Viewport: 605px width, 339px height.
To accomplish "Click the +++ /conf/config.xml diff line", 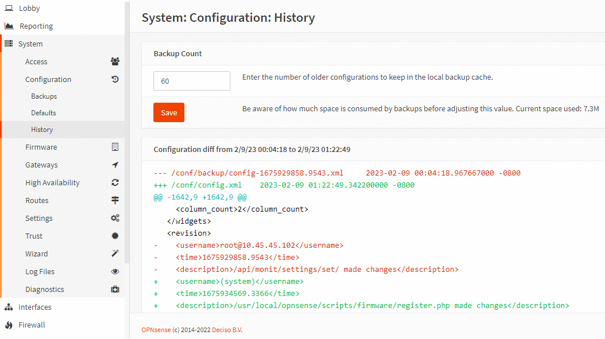I will tap(284, 185).
